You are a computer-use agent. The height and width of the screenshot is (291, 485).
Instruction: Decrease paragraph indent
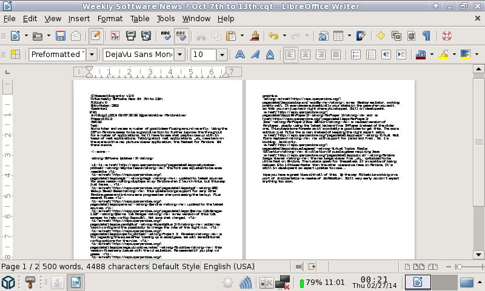pos(386,55)
